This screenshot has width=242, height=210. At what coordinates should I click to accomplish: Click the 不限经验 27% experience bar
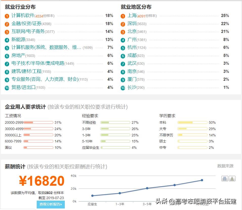tap(115, 122)
